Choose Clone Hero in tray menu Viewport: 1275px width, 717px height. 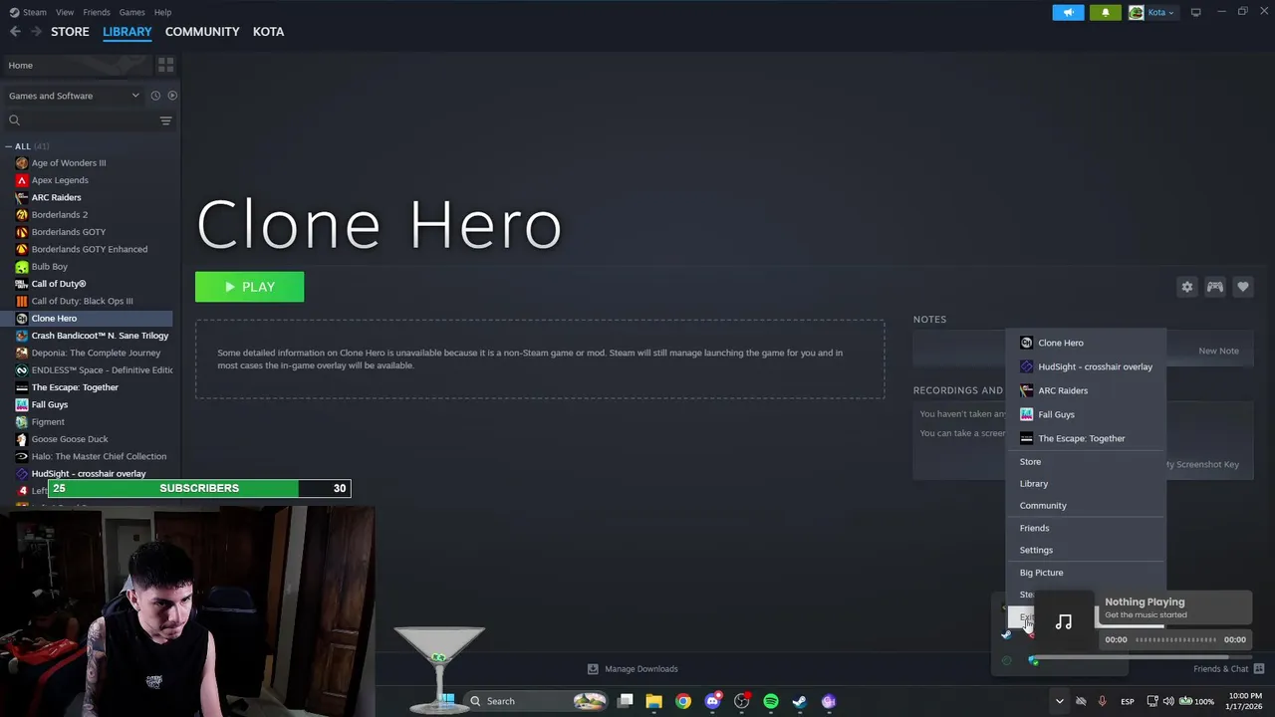click(1086, 343)
